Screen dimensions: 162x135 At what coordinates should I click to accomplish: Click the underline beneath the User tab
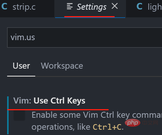[21, 76]
